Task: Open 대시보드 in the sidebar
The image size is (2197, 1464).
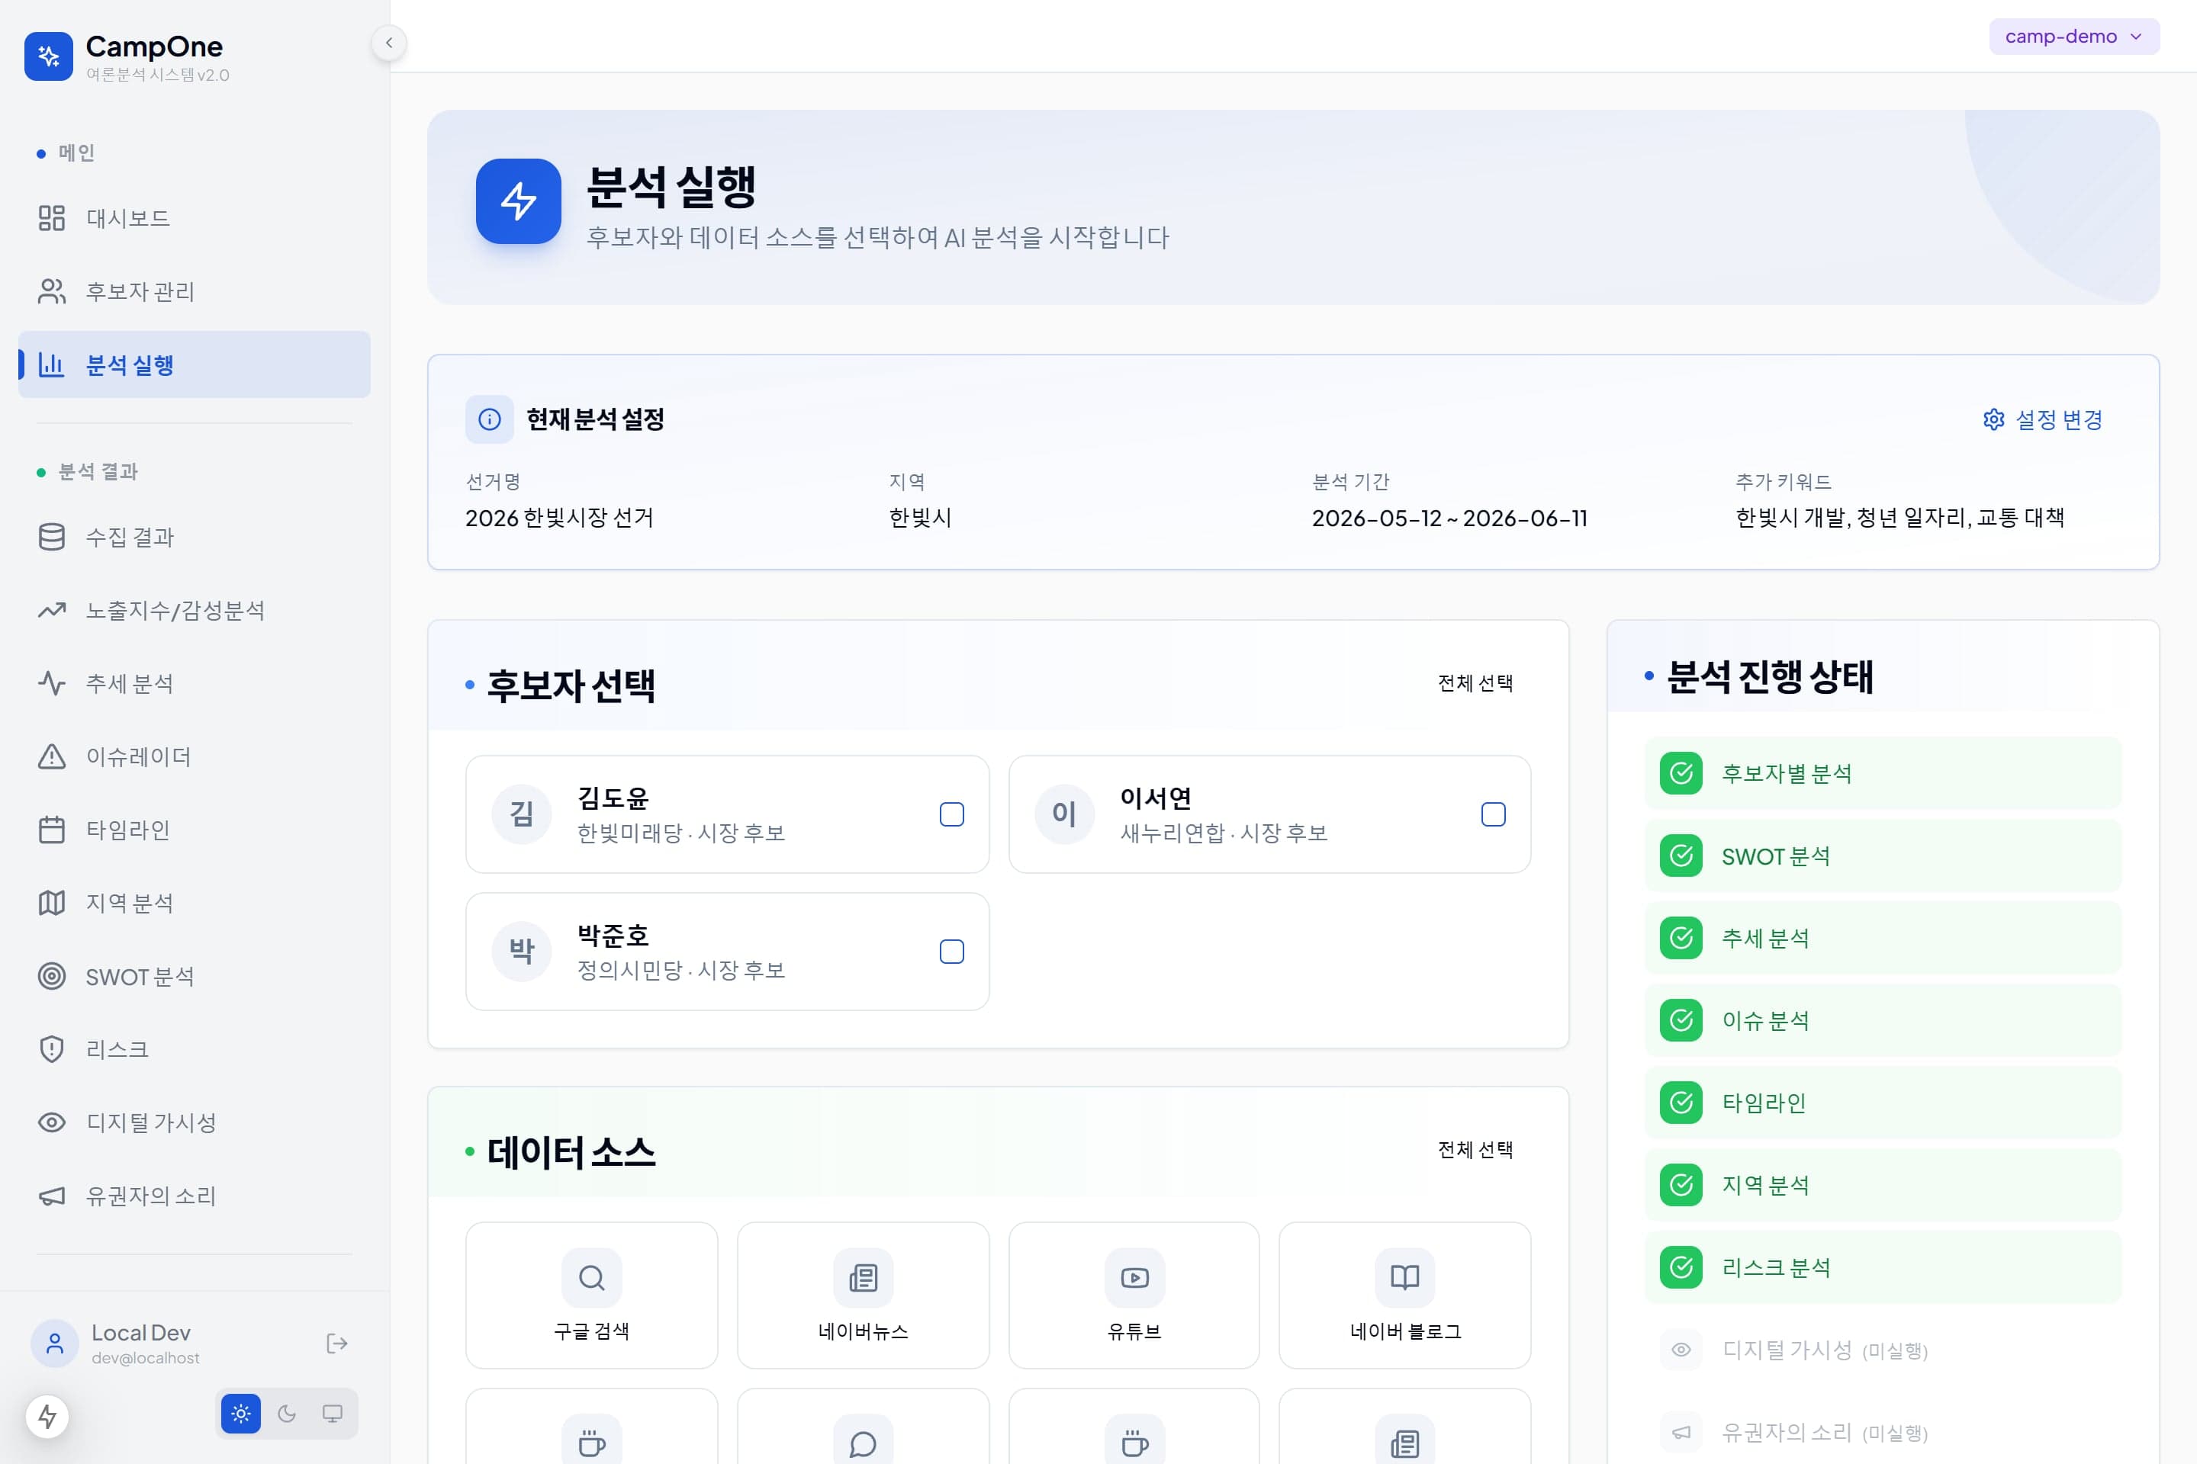Action: click(x=195, y=219)
